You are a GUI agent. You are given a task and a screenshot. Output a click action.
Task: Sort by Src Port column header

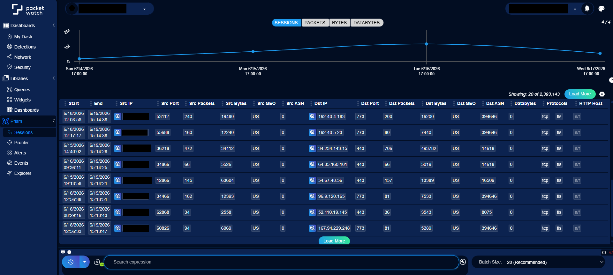point(170,103)
